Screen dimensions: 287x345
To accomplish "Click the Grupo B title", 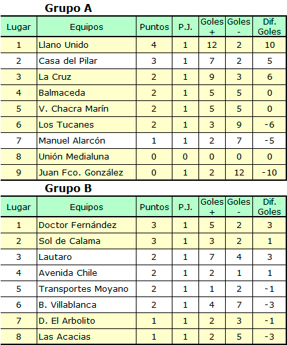I will coord(69,189).
